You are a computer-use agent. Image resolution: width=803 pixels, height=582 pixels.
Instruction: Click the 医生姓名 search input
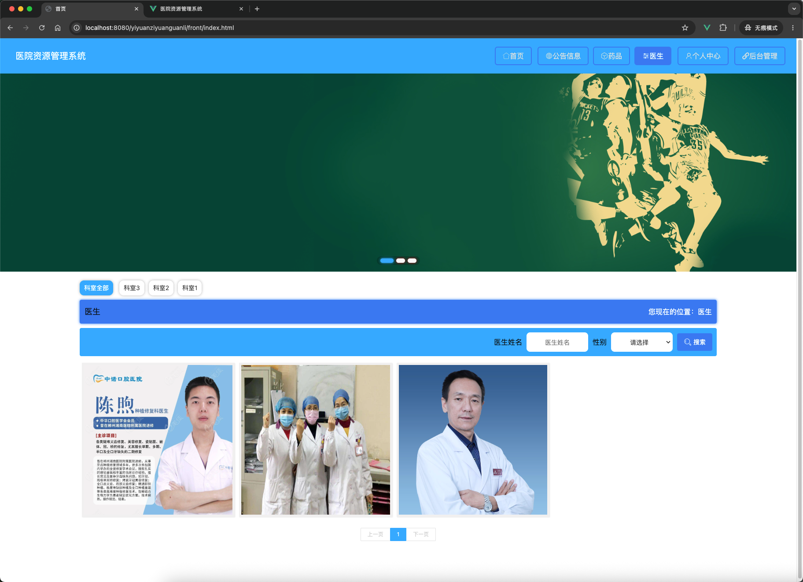point(557,342)
